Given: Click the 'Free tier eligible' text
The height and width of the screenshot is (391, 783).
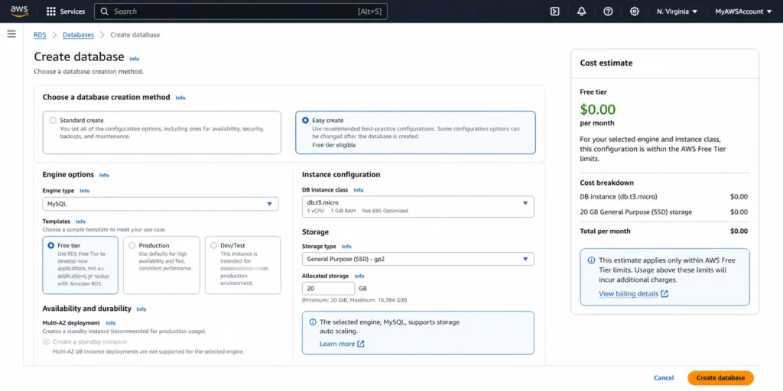Looking at the screenshot, I should [334, 145].
